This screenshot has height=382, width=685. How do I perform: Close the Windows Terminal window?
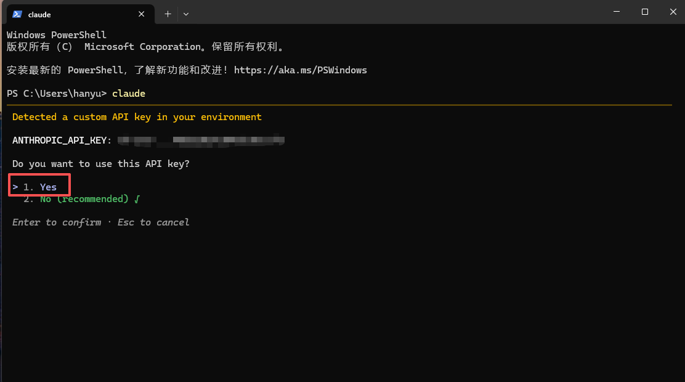[673, 12]
